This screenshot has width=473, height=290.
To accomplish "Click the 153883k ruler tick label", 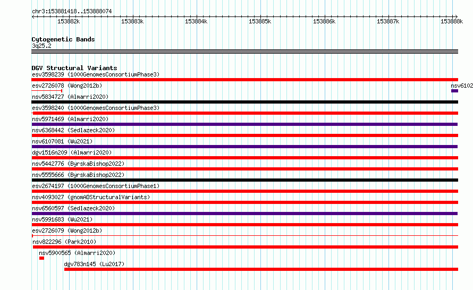I will (132, 21).
